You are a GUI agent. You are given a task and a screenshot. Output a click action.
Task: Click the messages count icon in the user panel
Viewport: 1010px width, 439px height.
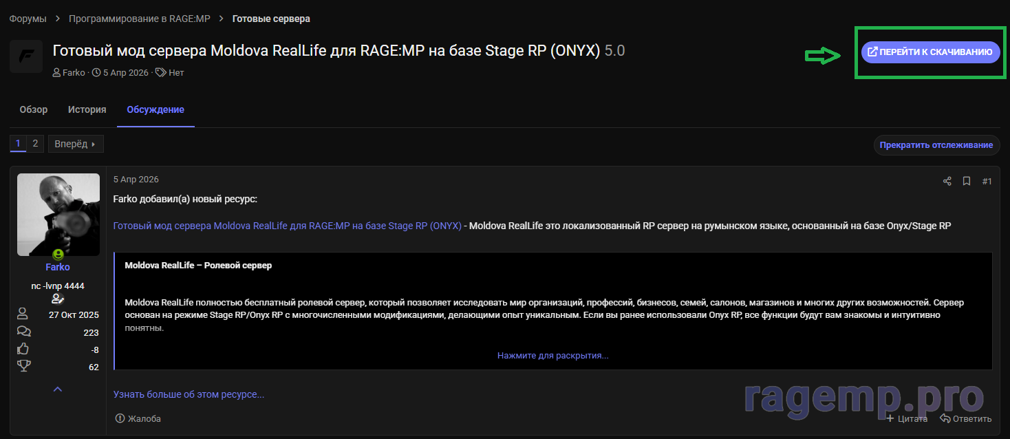coord(23,332)
